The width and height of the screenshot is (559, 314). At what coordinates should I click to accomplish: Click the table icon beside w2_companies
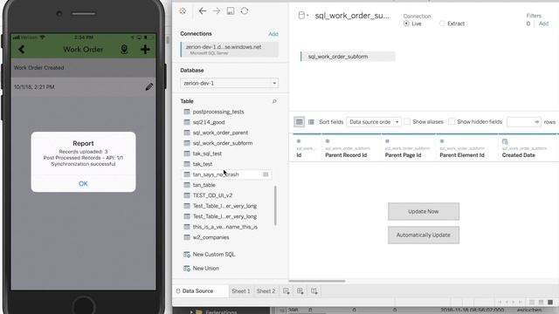point(187,237)
